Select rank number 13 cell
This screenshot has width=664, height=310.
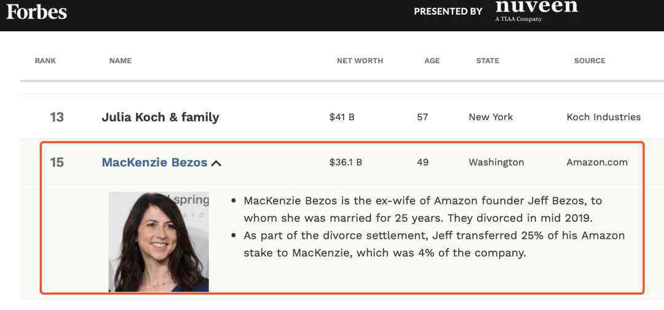pyautogui.click(x=57, y=117)
